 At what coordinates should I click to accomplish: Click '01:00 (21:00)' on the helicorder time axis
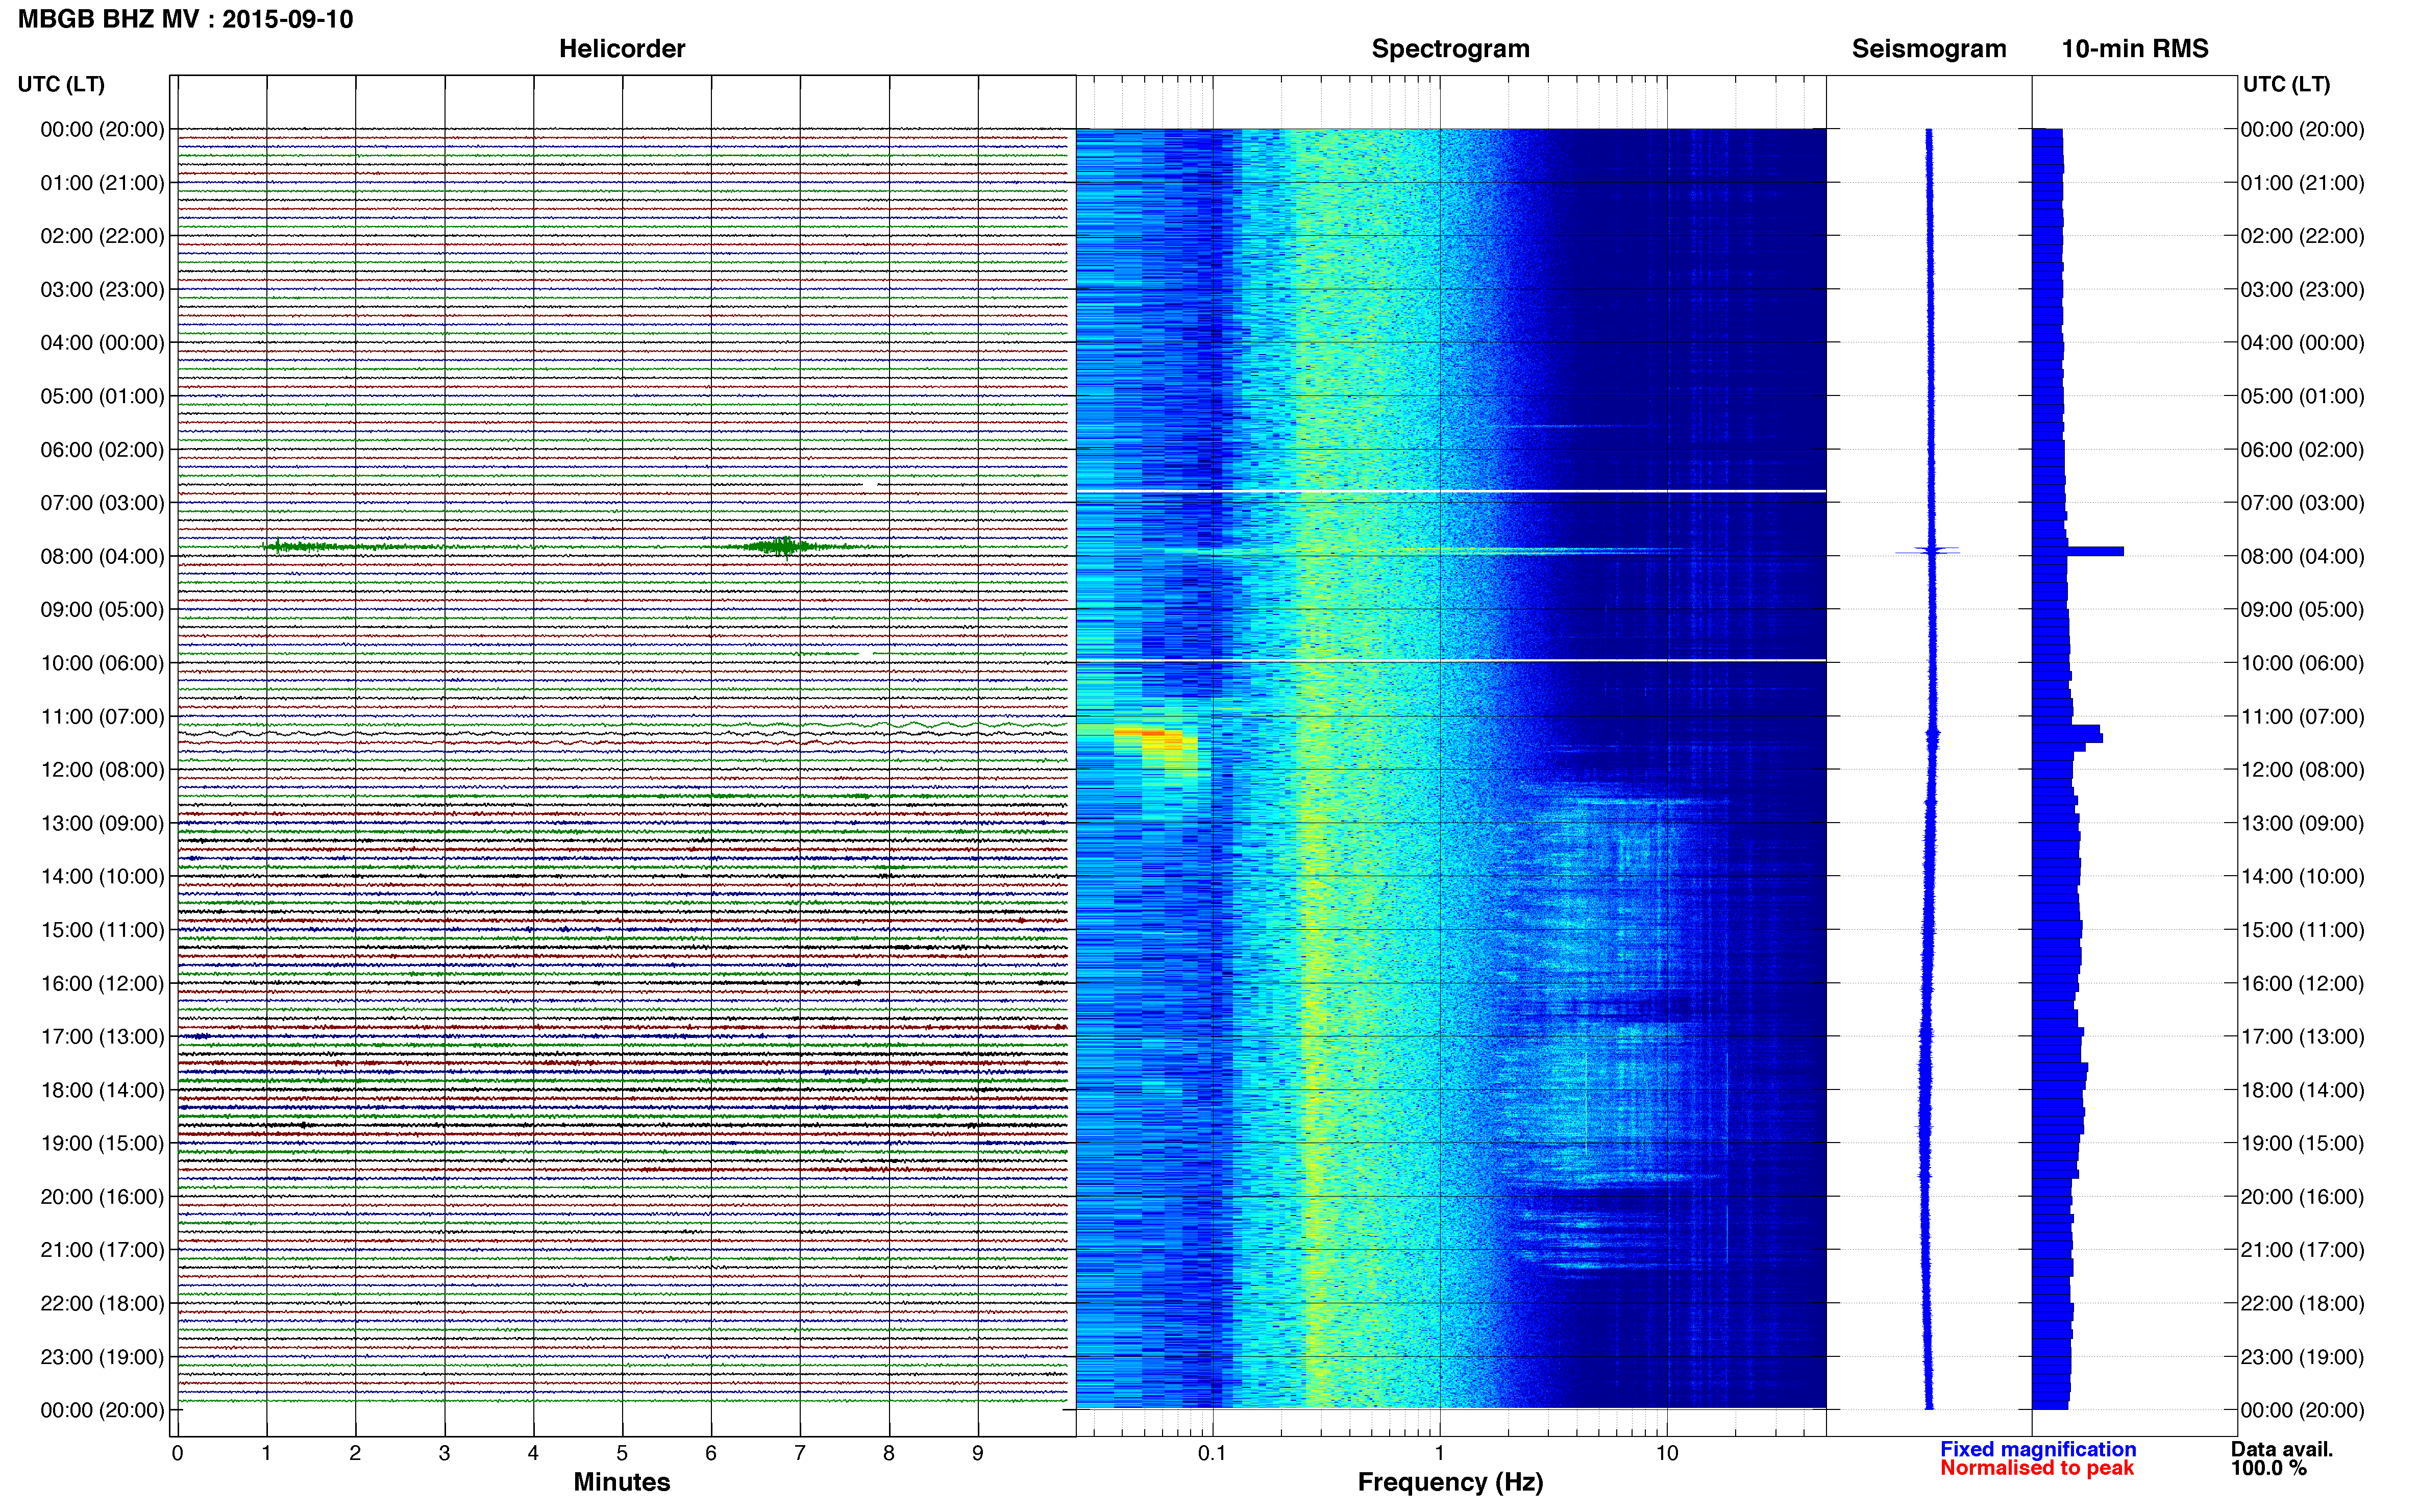point(102,183)
